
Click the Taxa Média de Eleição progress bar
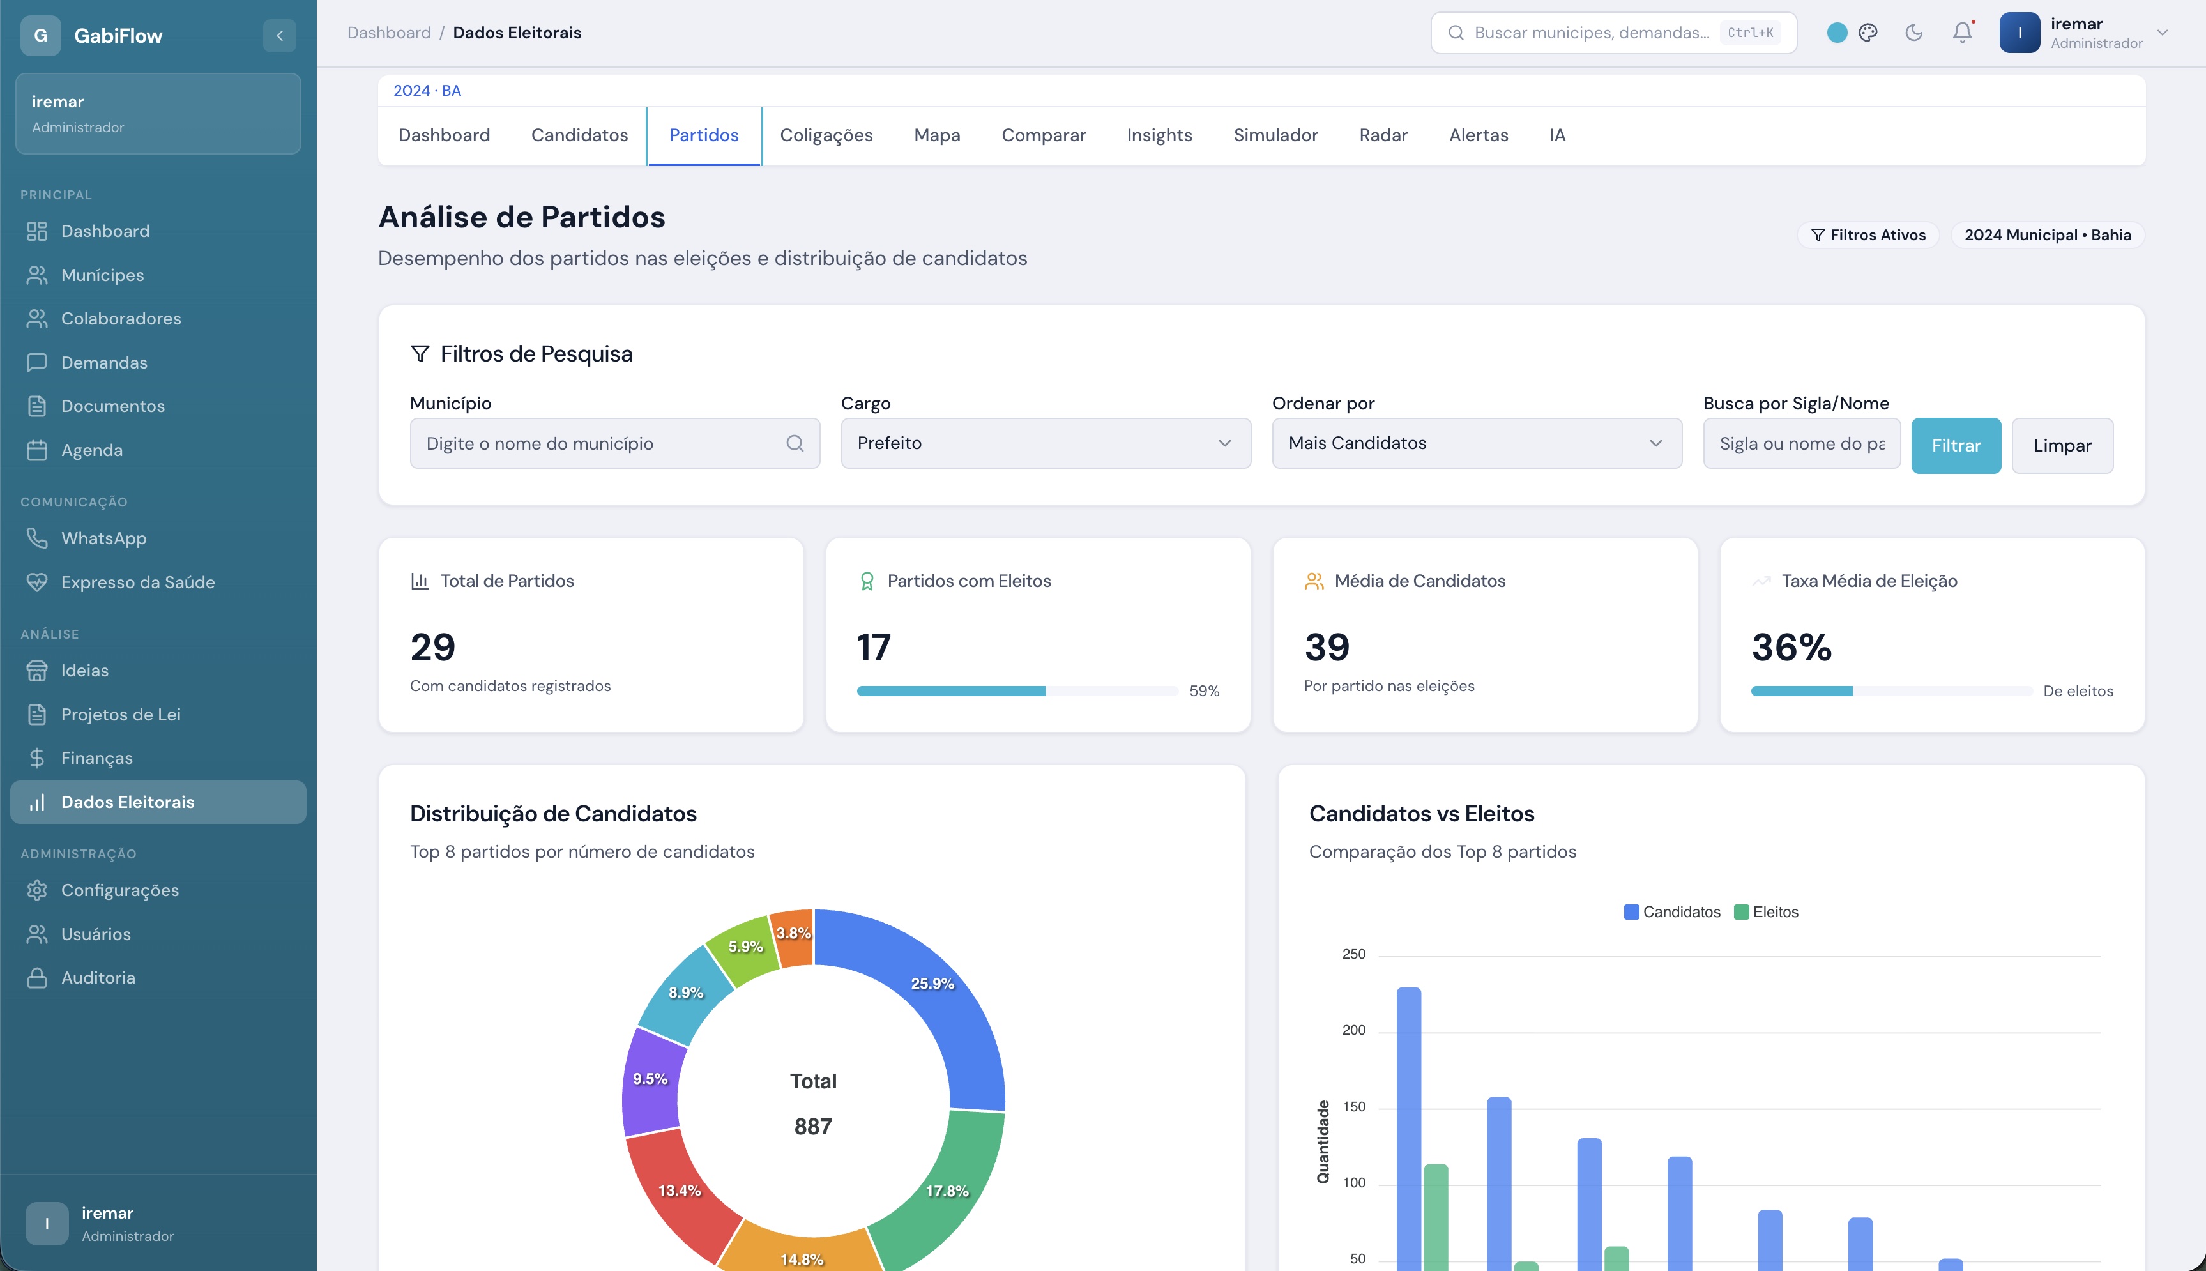point(1891,691)
